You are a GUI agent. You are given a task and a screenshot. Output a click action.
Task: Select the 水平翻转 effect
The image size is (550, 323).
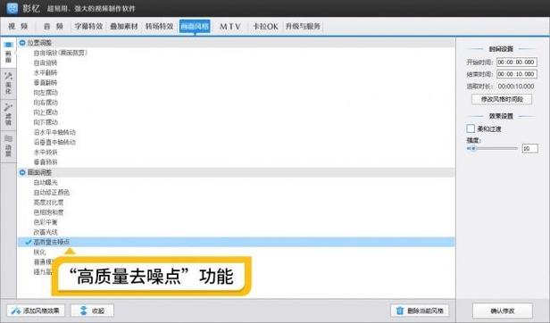pyautogui.click(x=46, y=72)
